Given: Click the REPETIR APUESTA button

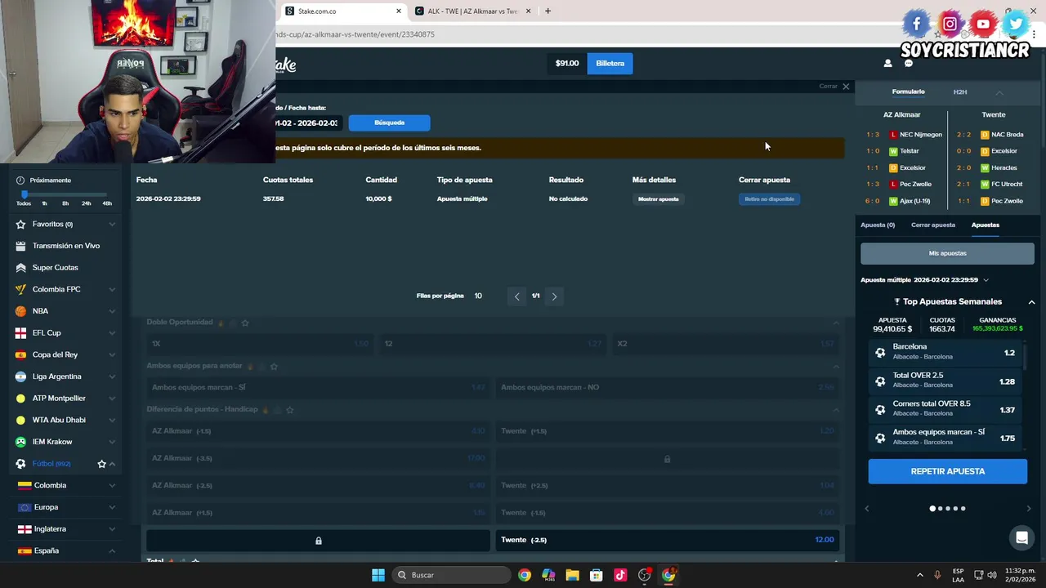Looking at the screenshot, I should pos(948,471).
